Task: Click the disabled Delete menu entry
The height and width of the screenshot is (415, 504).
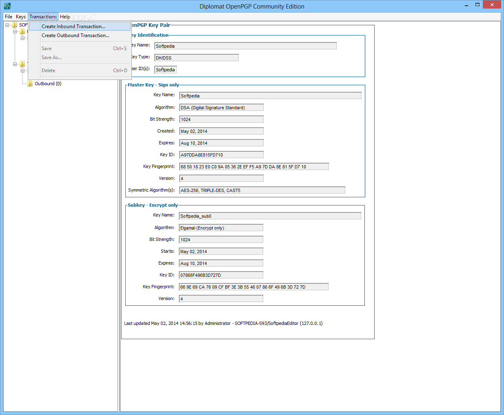Action: (x=80, y=71)
